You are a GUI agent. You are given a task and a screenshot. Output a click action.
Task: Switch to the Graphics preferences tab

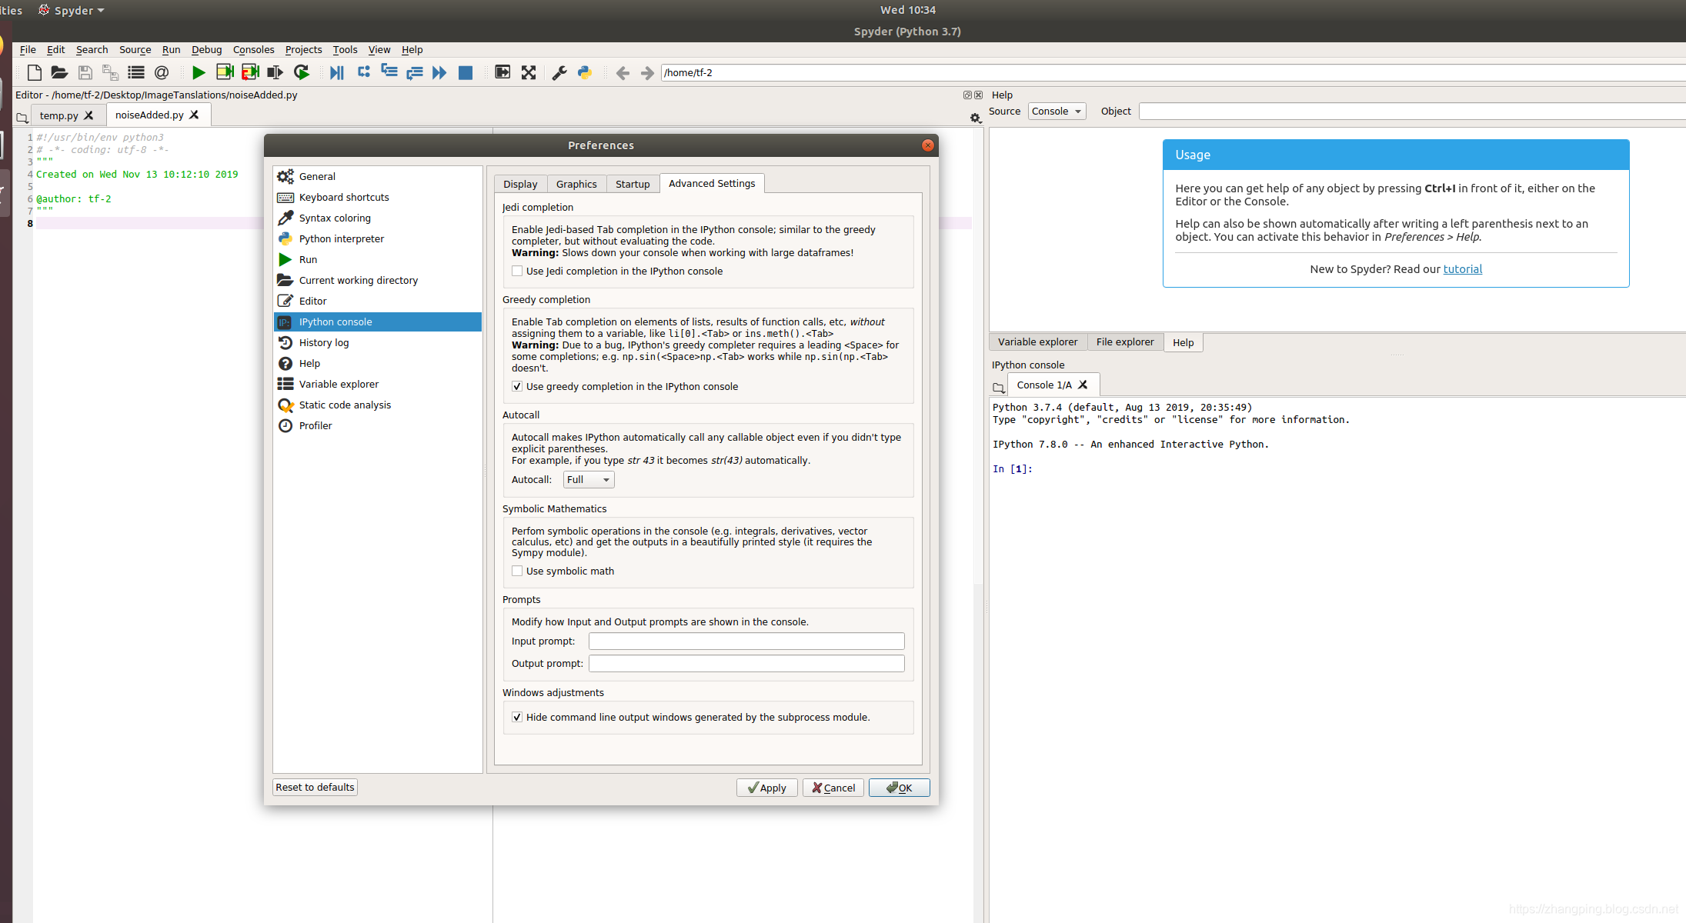coord(576,184)
